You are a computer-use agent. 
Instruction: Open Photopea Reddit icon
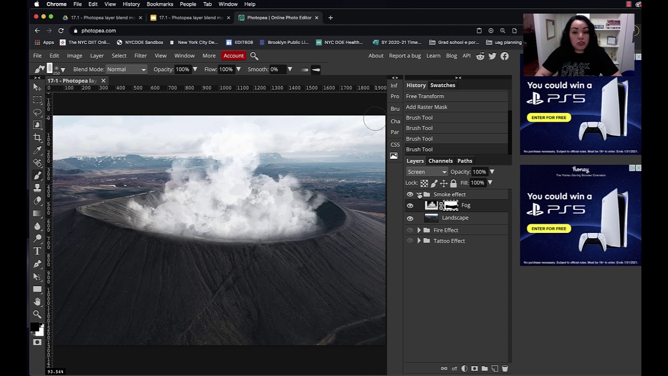pos(480,56)
